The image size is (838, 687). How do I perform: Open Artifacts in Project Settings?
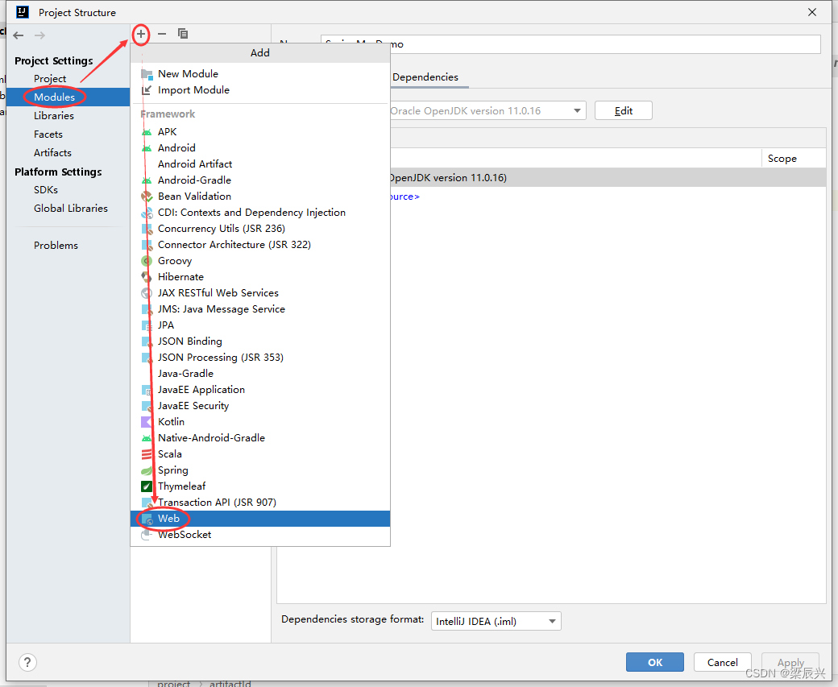click(x=52, y=153)
